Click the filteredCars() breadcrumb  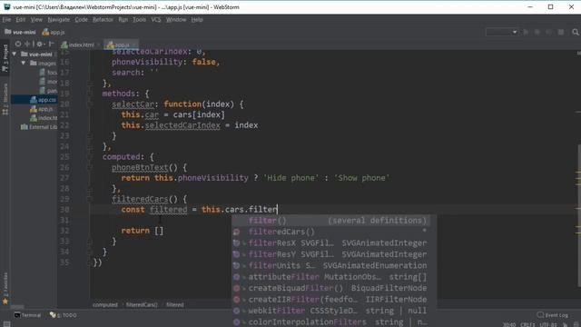pyautogui.click(x=142, y=305)
